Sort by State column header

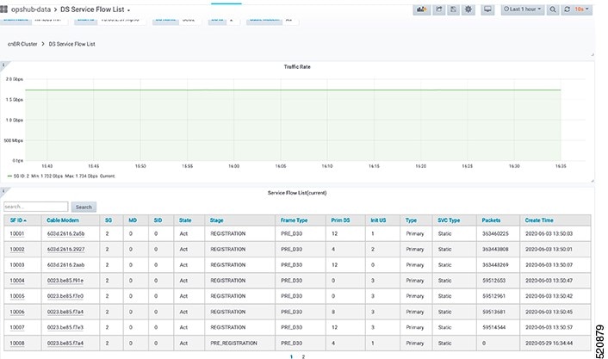pyautogui.click(x=185, y=220)
